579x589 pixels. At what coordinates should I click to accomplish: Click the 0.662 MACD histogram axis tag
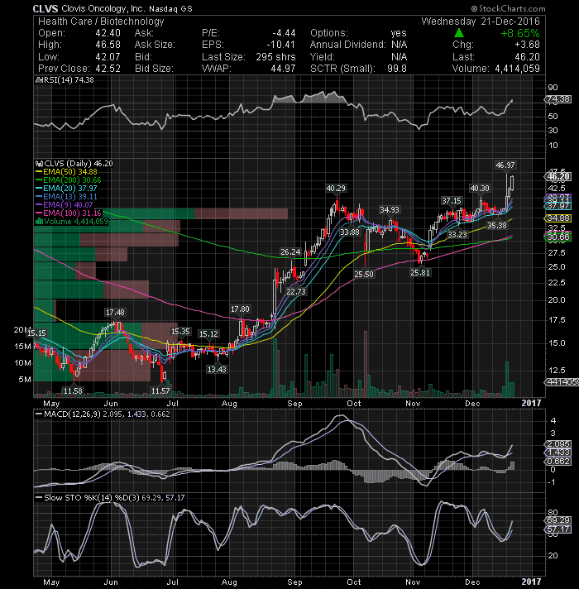[558, 462]
